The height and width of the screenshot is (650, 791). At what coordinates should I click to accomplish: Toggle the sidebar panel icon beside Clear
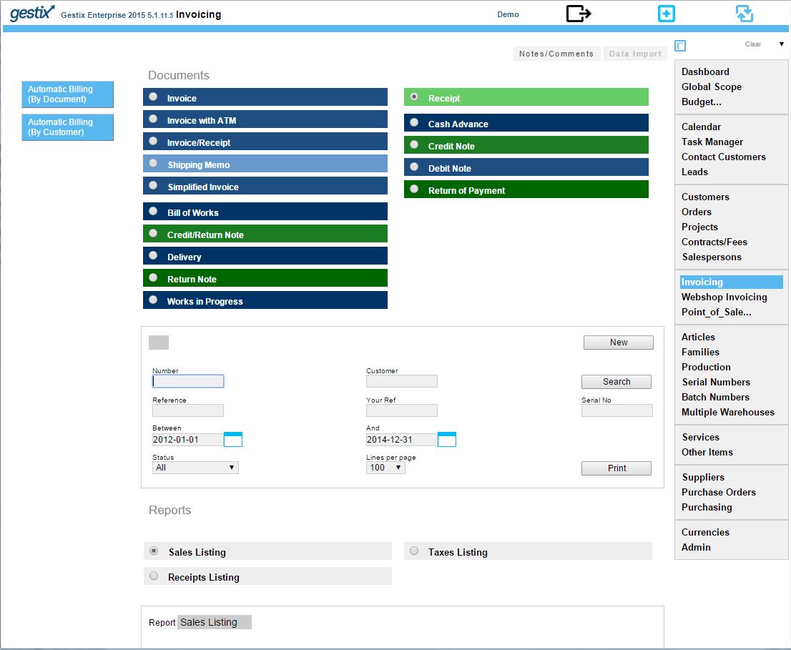click(x=680, y=46)
